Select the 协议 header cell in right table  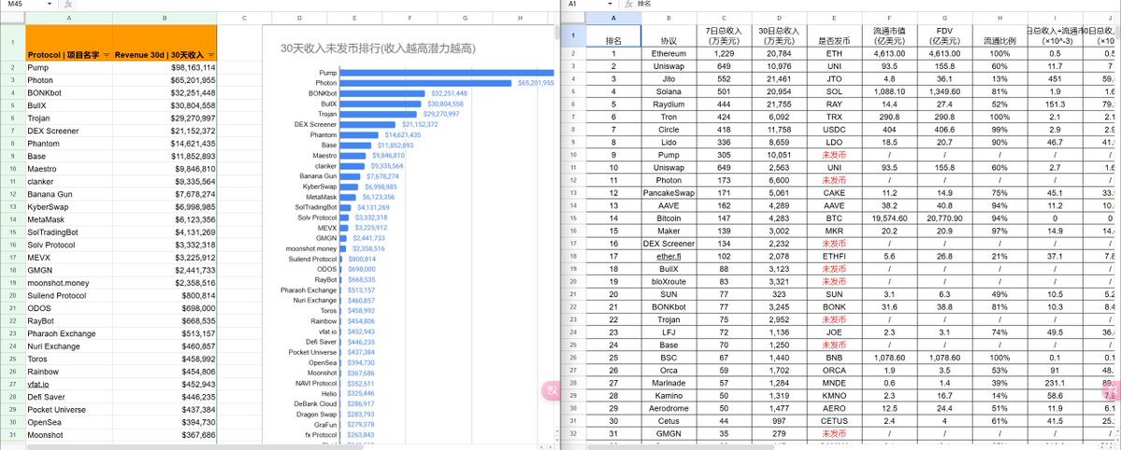669,35
